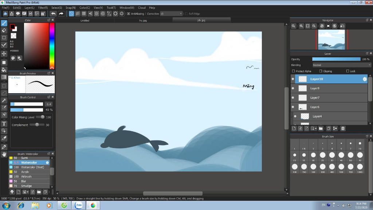Viewport: 373px width, 210px height.
Task: Open Layer10 settings gear
Action: 365,79
